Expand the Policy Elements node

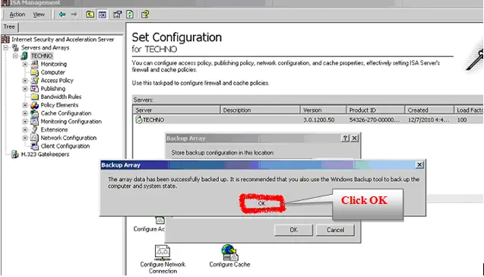(x=25, y=105)
